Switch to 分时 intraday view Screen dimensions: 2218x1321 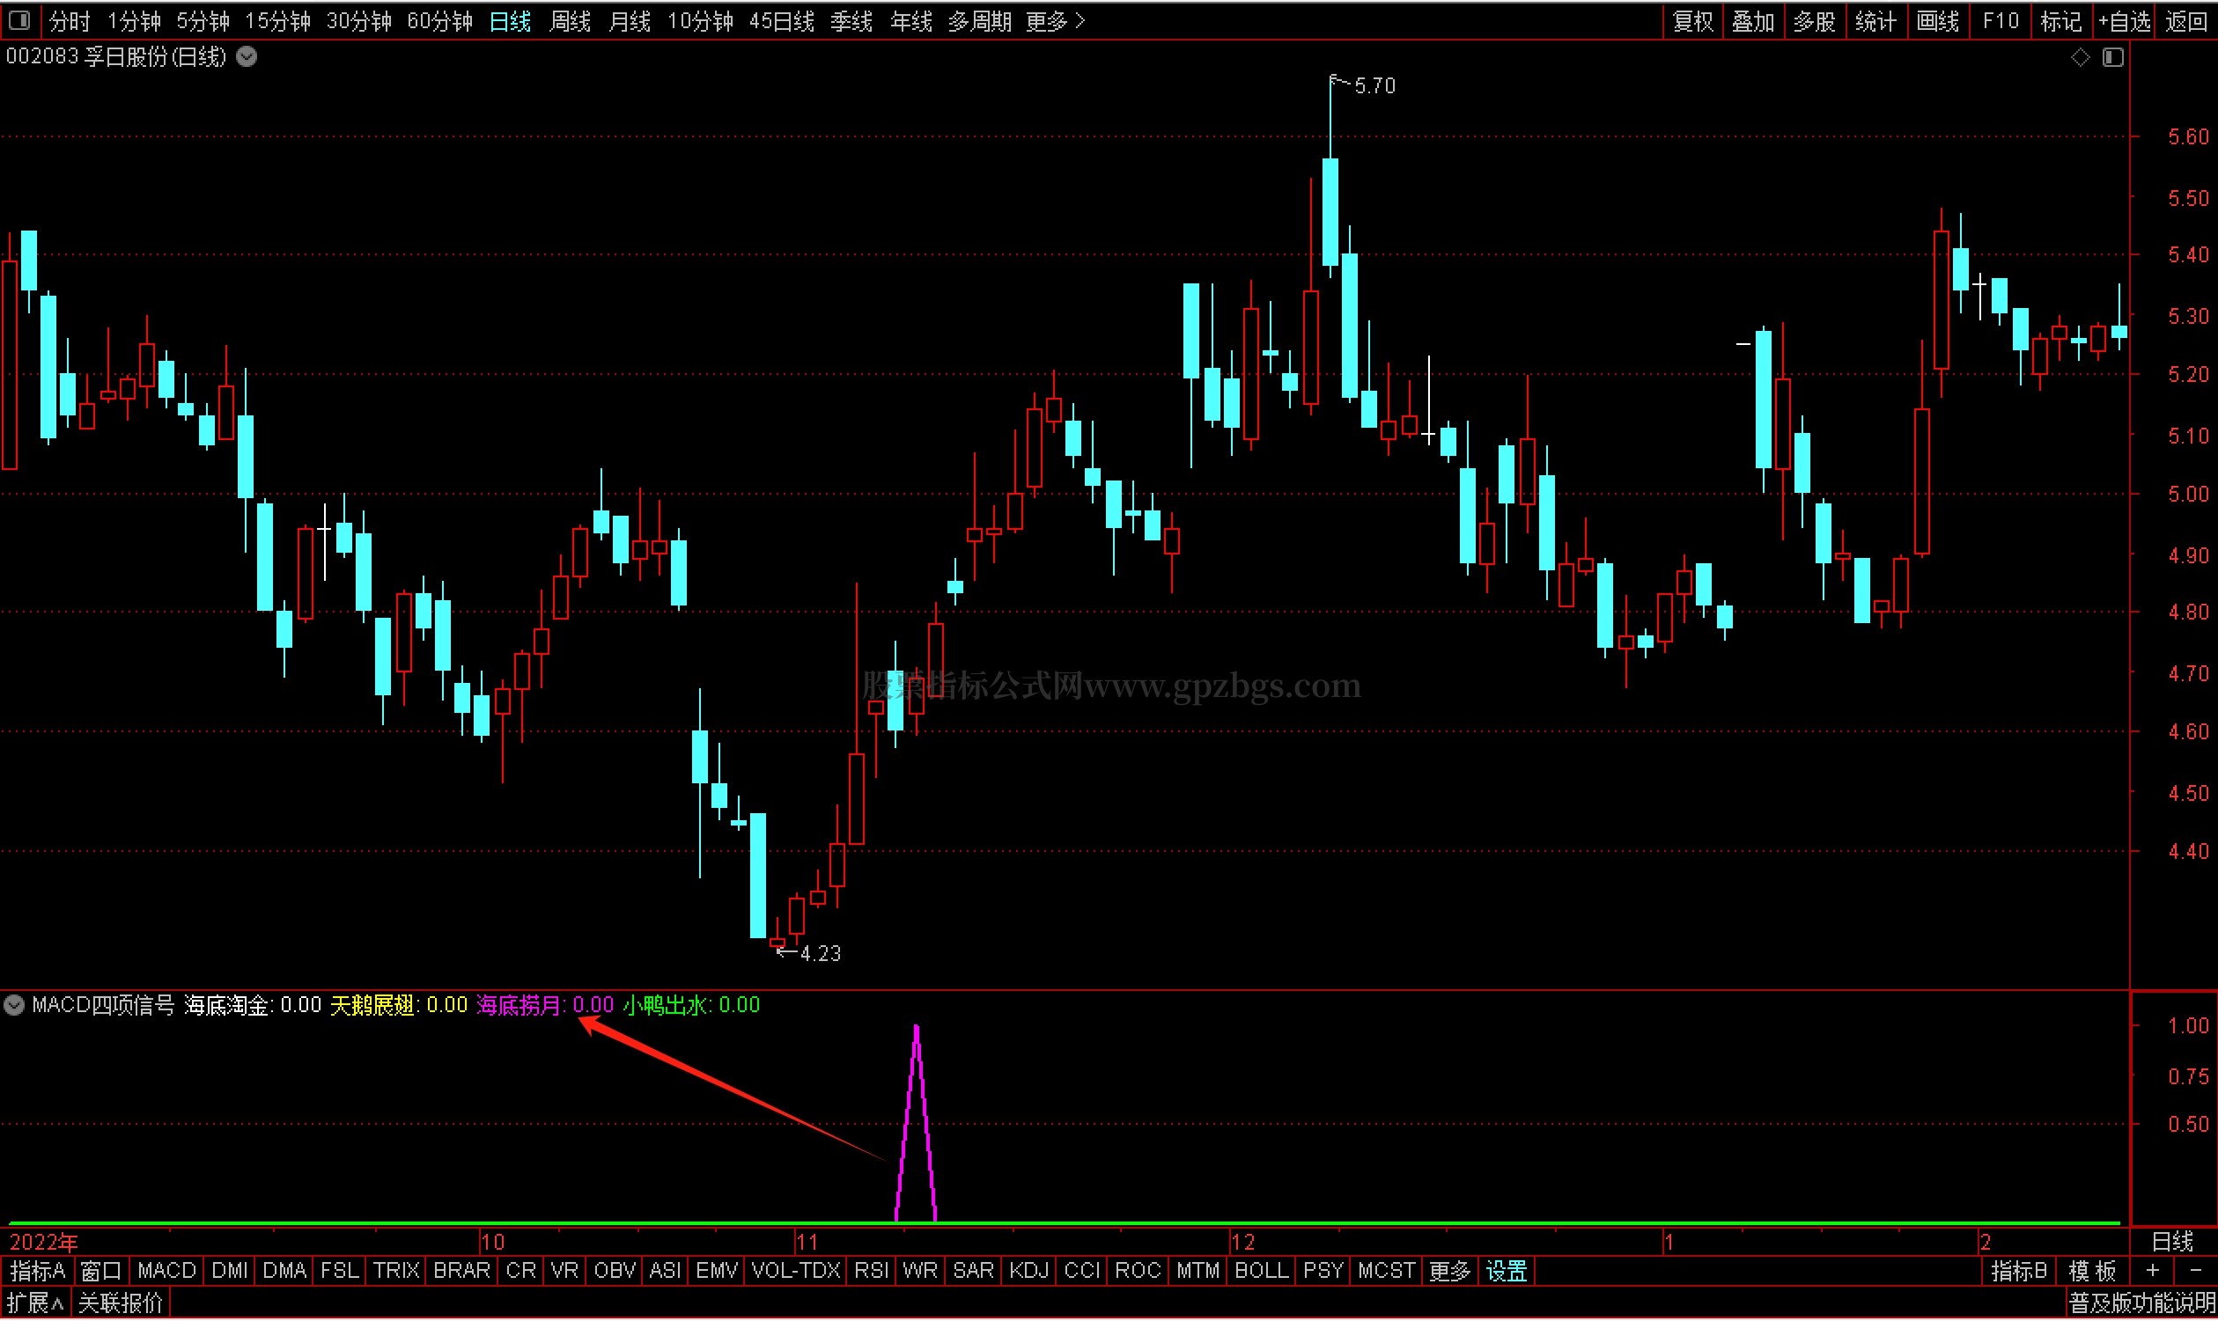click(69, 20)
